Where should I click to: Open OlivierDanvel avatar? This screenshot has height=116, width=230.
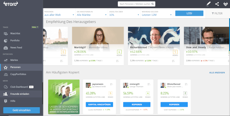(163, 85)
